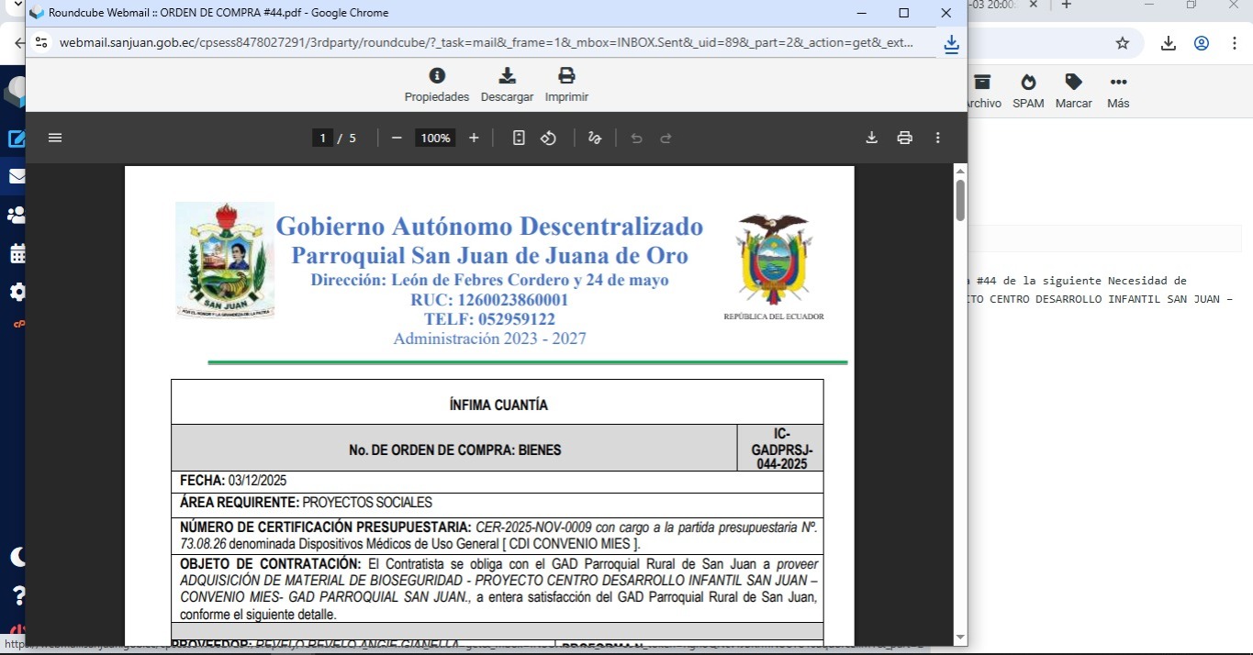Select the PDF page number field
This screenshot has height=655, width=1253.
[321, 138]
